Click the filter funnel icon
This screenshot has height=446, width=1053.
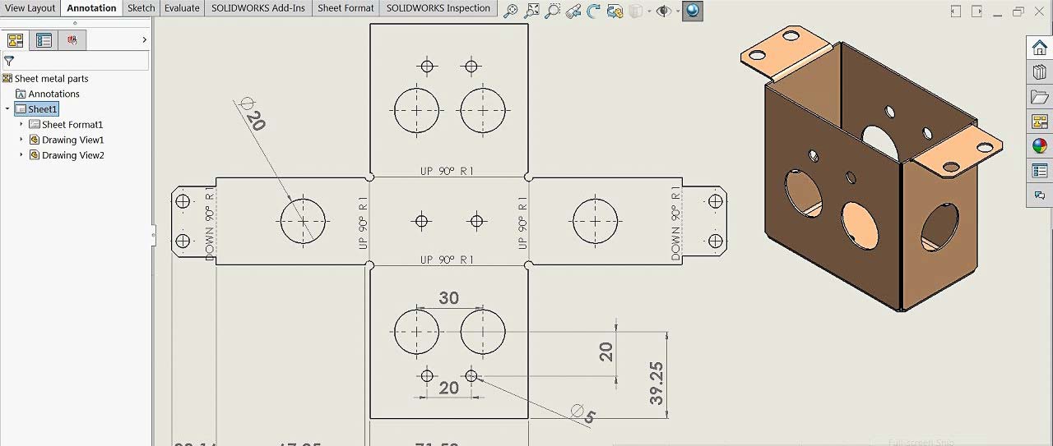(9, 61)
